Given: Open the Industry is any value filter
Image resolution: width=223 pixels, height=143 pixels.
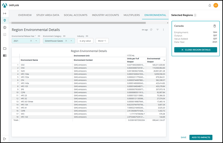Looking at the screenshot, I should coord(85,41).
